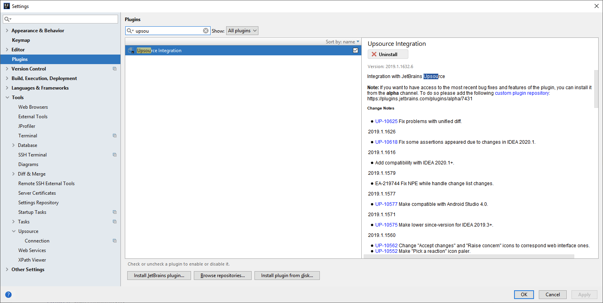Open the UP-10577 issue link
Viewport: 603px width, 303px height.
click(x=386, y=204)
